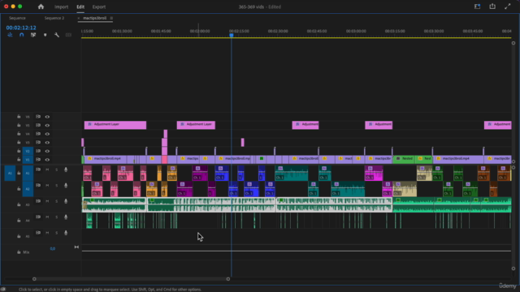Toggle lock on audio track A4
520x292 pixels.
[x=19, y=220]
